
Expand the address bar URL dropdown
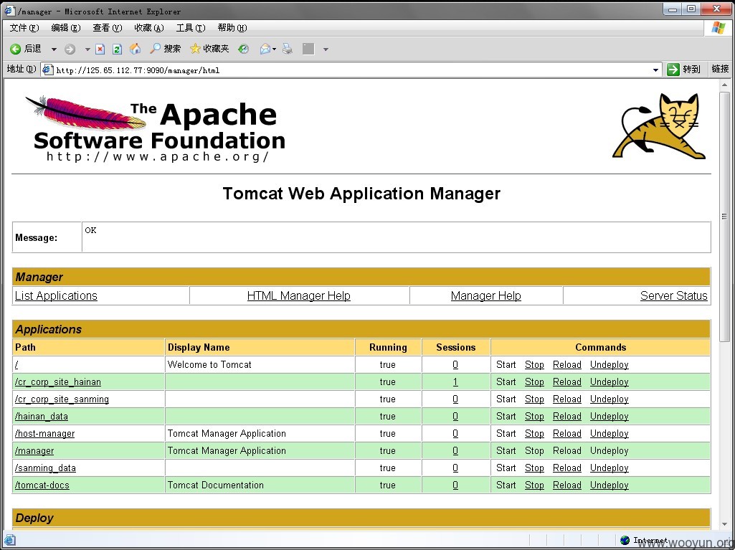pyautogui.click(x=655, y=70)
